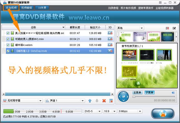Mute preview with the speaker icon
The image size is (180, 123).
pos(173,93)
